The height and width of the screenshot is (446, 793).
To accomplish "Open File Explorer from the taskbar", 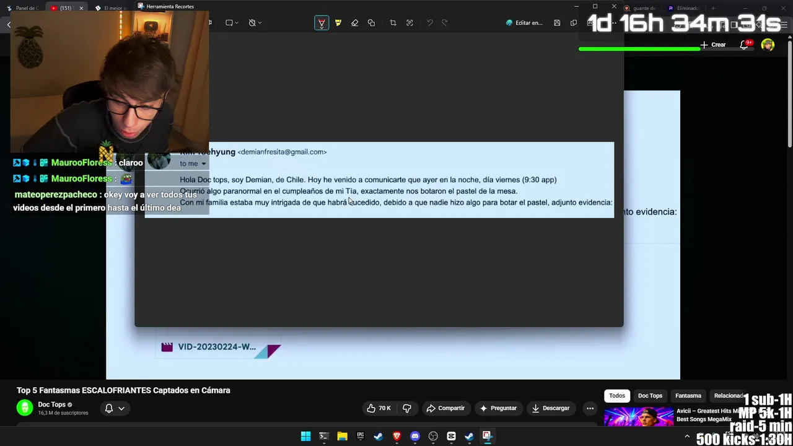I will tap(342, 436).
